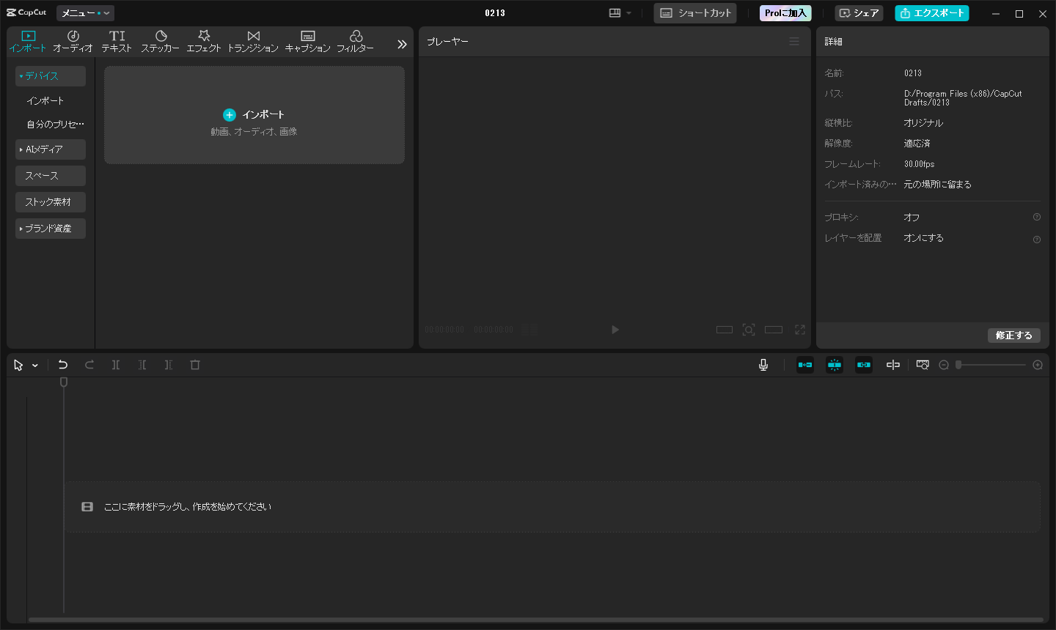The width and height of the screenshot is (1056, 630).
Task: Toggle the auto snapping button
Action: [835, 365]
